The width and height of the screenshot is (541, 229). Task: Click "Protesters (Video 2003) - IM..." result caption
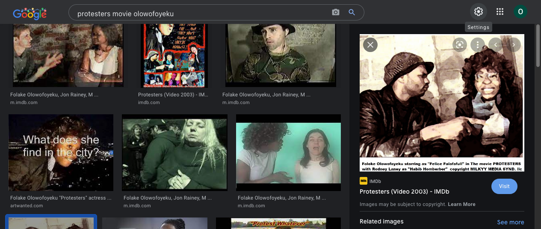(173, 95)
